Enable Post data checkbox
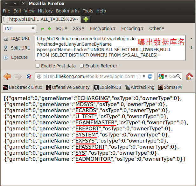The width and height of the screenshot is (196, 186). click(x=38, y=66)
